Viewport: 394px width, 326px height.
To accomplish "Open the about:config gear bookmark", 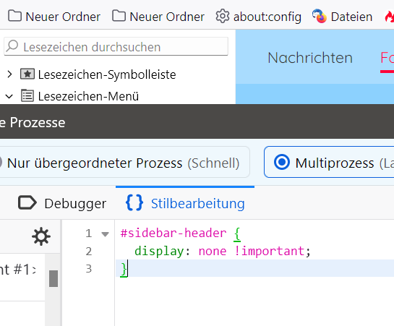I will [x=259, y=17].
